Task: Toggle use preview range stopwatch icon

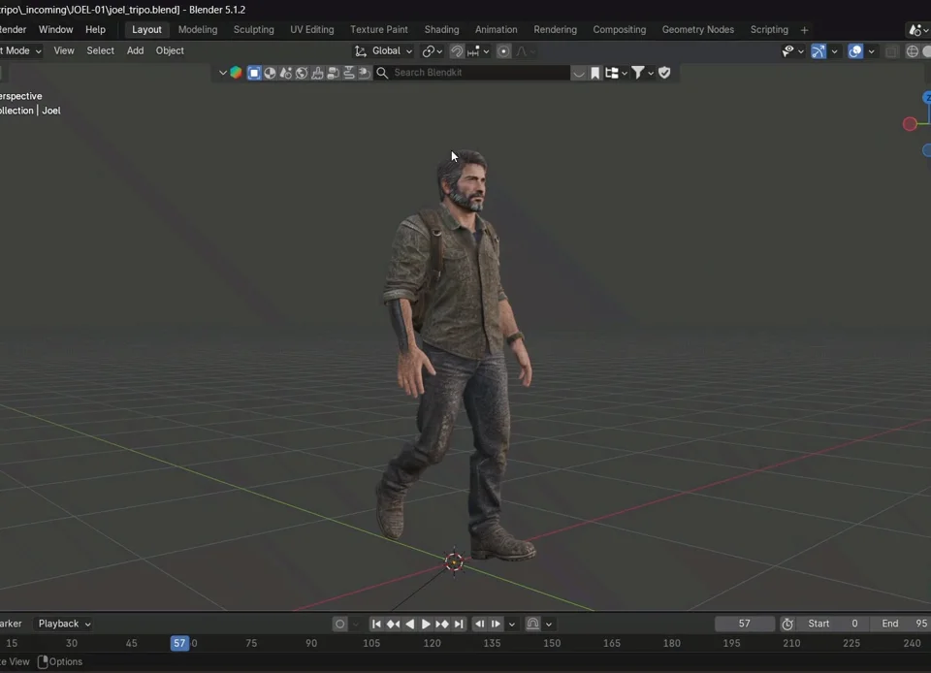Action: pyautogui.click(x=787, y=624)
